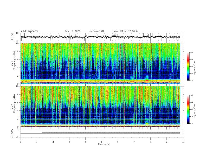The height and width of the screenshot is (159, 206).
Task: Click the "-3" tick on ch.1 color bar
Action: 192,52
